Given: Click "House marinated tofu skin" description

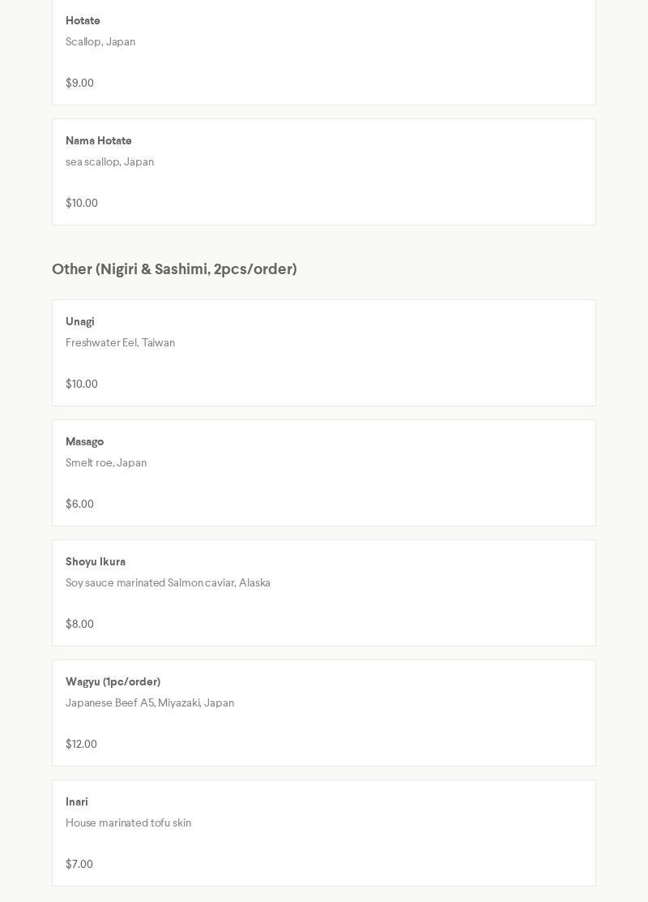Looking at the screenshot, I should coord(128,823).
